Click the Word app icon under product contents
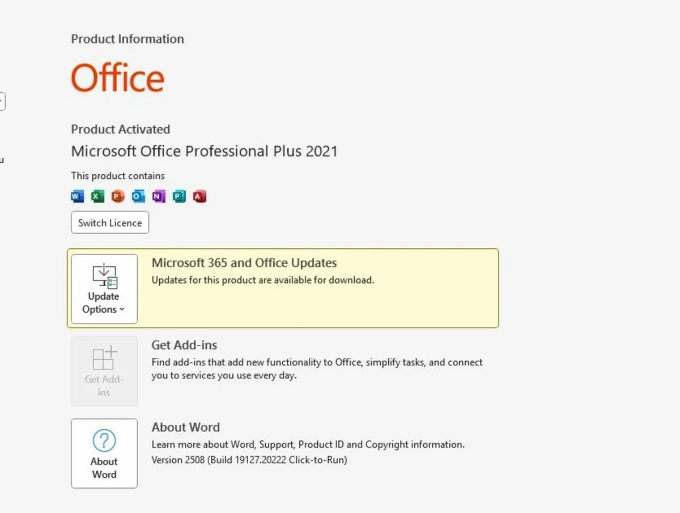The width and height of the screenshot is (680, 513). click(x=78, y=196)
